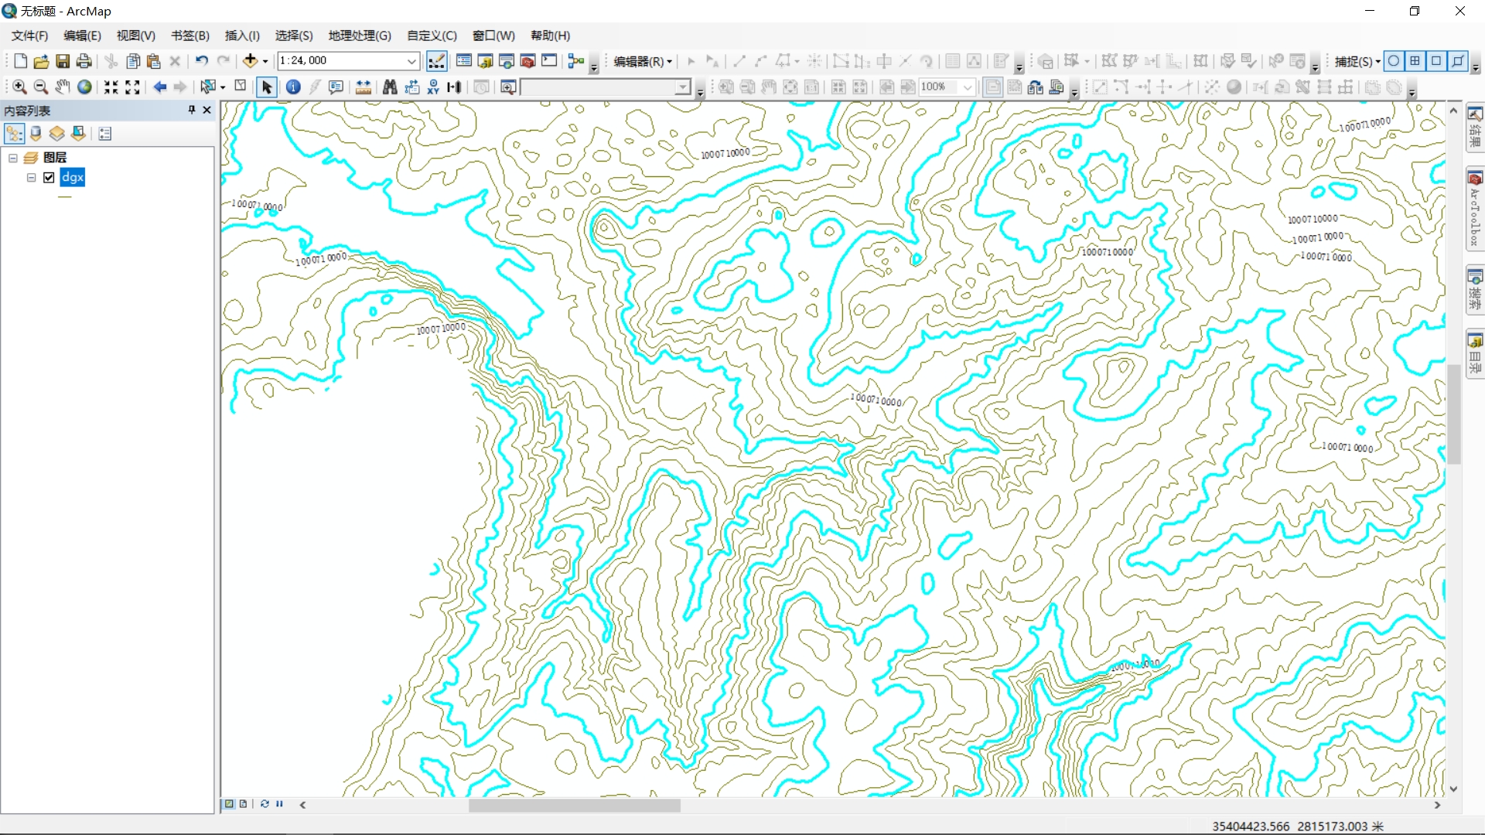Open the ArcToolbox window icon
Image resolution: width=1485 pixels, height=835 pixels.
(x=528, y=61)
